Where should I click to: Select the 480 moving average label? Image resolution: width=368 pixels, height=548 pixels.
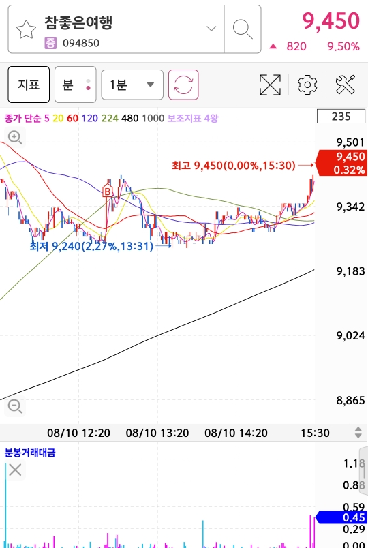(x=129, y=118)
